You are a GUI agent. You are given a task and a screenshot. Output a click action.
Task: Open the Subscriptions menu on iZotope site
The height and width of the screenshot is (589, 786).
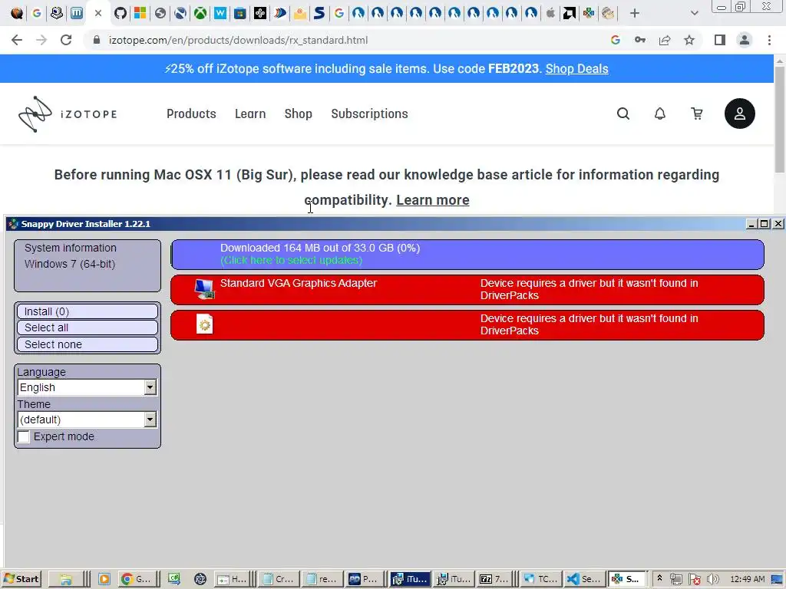pyautogui.click(x=369, y=114)
